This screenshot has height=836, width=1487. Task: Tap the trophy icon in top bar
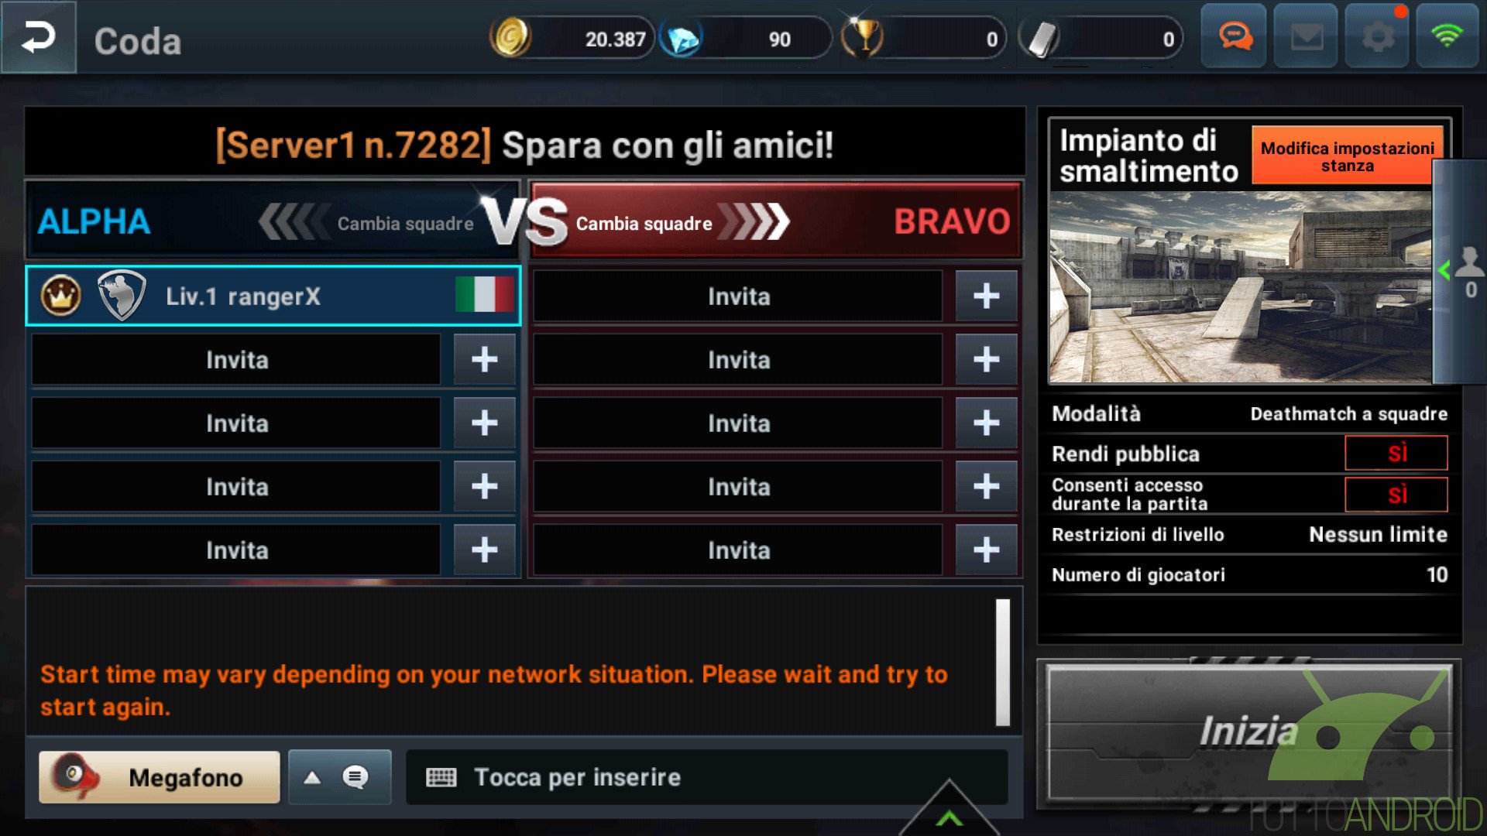pyautogui.click(x=862, y=37)
